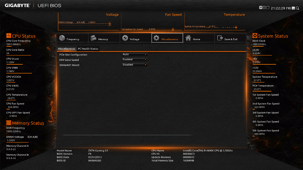Screen dimensions: 303x170
Task: Click the GIGABYTE logo
Action: click(x=17, y=6)
